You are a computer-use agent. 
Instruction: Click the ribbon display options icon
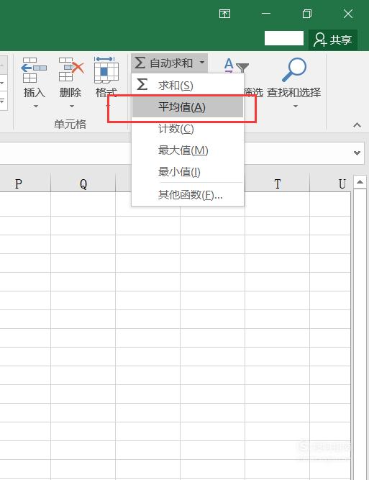[x=224, y=14]
